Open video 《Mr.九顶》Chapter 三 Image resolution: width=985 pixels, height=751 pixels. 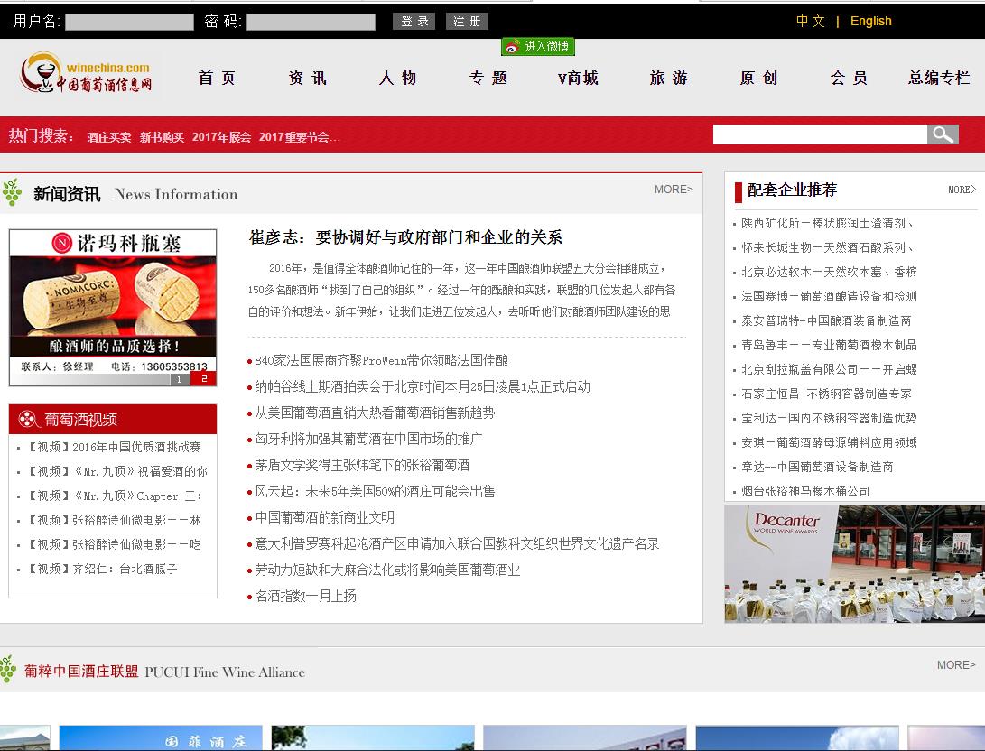coord(115,496)
